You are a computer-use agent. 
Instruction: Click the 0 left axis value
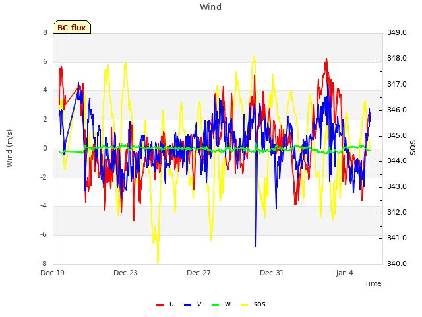tap(45, 148)
